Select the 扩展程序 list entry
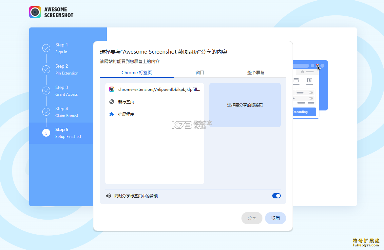 [155, 114]
